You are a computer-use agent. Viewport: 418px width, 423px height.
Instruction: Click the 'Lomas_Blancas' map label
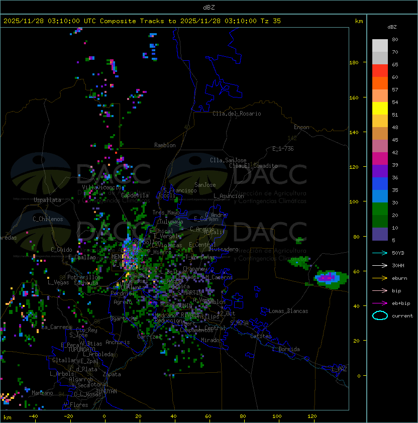pyautogui.click(x=288, y=311)
